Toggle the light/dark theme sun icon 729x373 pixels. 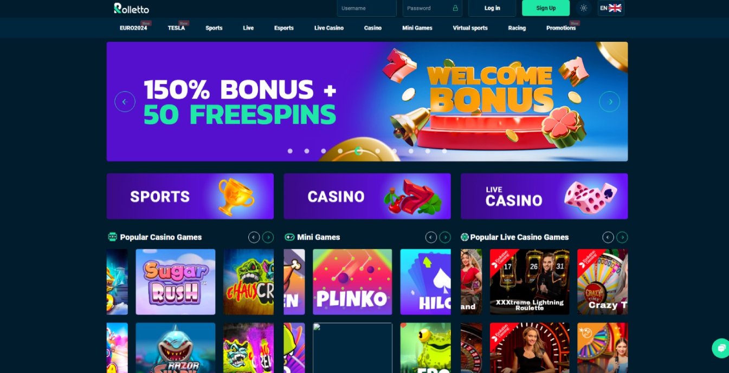pos(583,8)
